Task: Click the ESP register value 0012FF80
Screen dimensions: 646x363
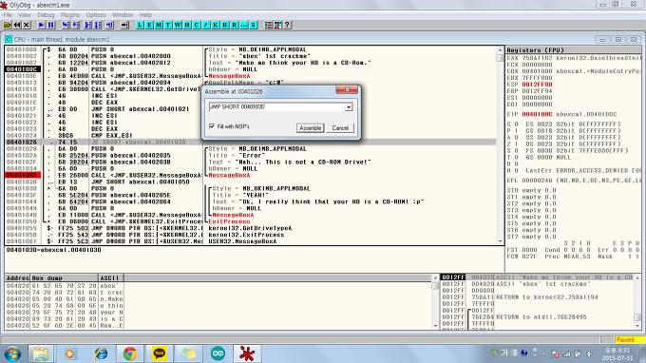Action: coord(538,85)
